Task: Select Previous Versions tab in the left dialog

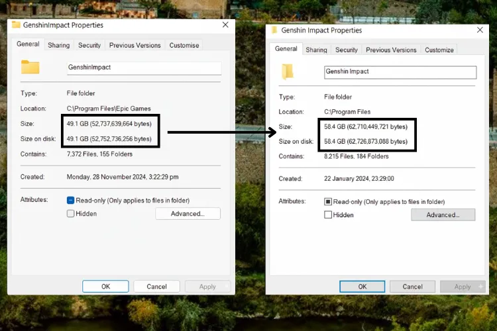Action: [135, 46]
